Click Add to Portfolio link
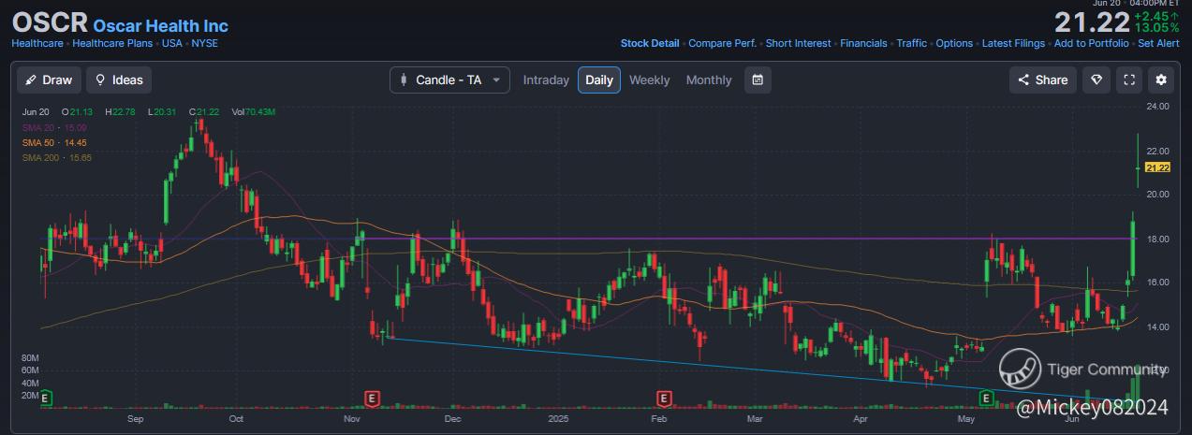 1091,43
